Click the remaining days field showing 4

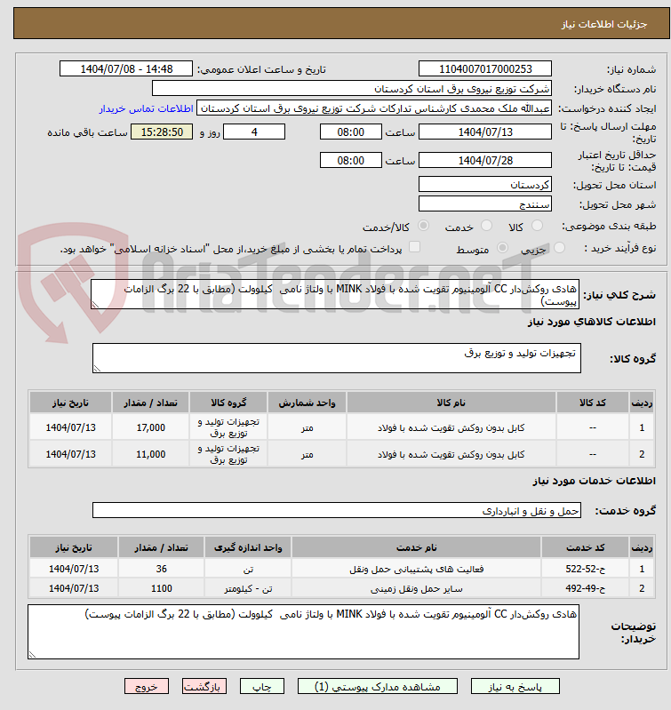254,132
